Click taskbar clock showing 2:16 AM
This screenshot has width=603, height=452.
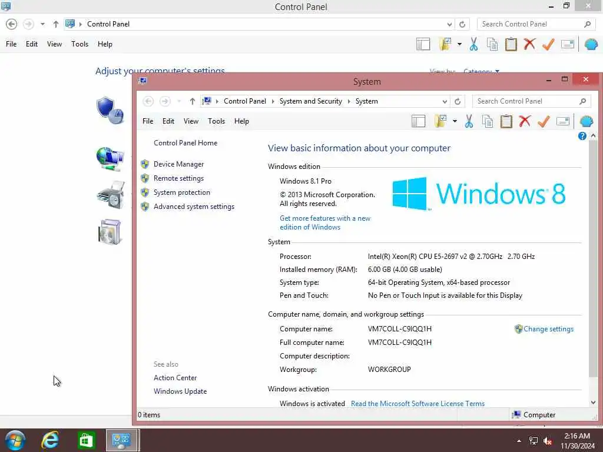[x=577, y=441]
